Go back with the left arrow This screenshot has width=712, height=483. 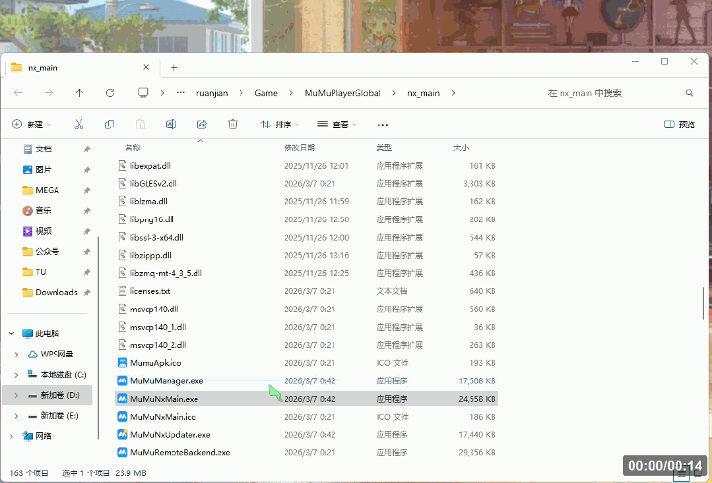click(18, 93)
